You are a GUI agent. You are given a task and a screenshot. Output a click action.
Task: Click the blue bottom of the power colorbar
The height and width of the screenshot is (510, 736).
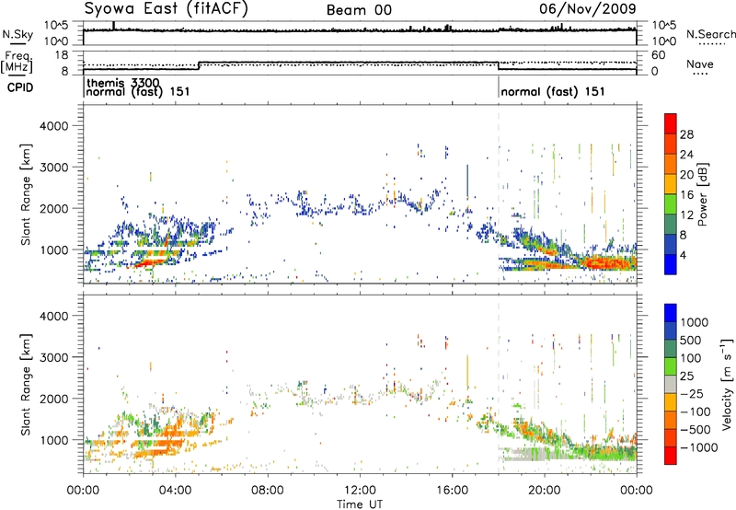coord(671,264)
